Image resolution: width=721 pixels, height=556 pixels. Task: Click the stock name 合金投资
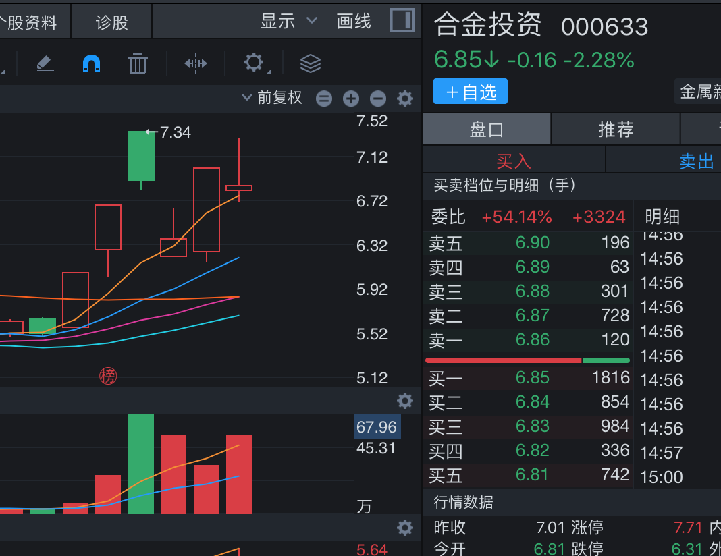point(487,24)
